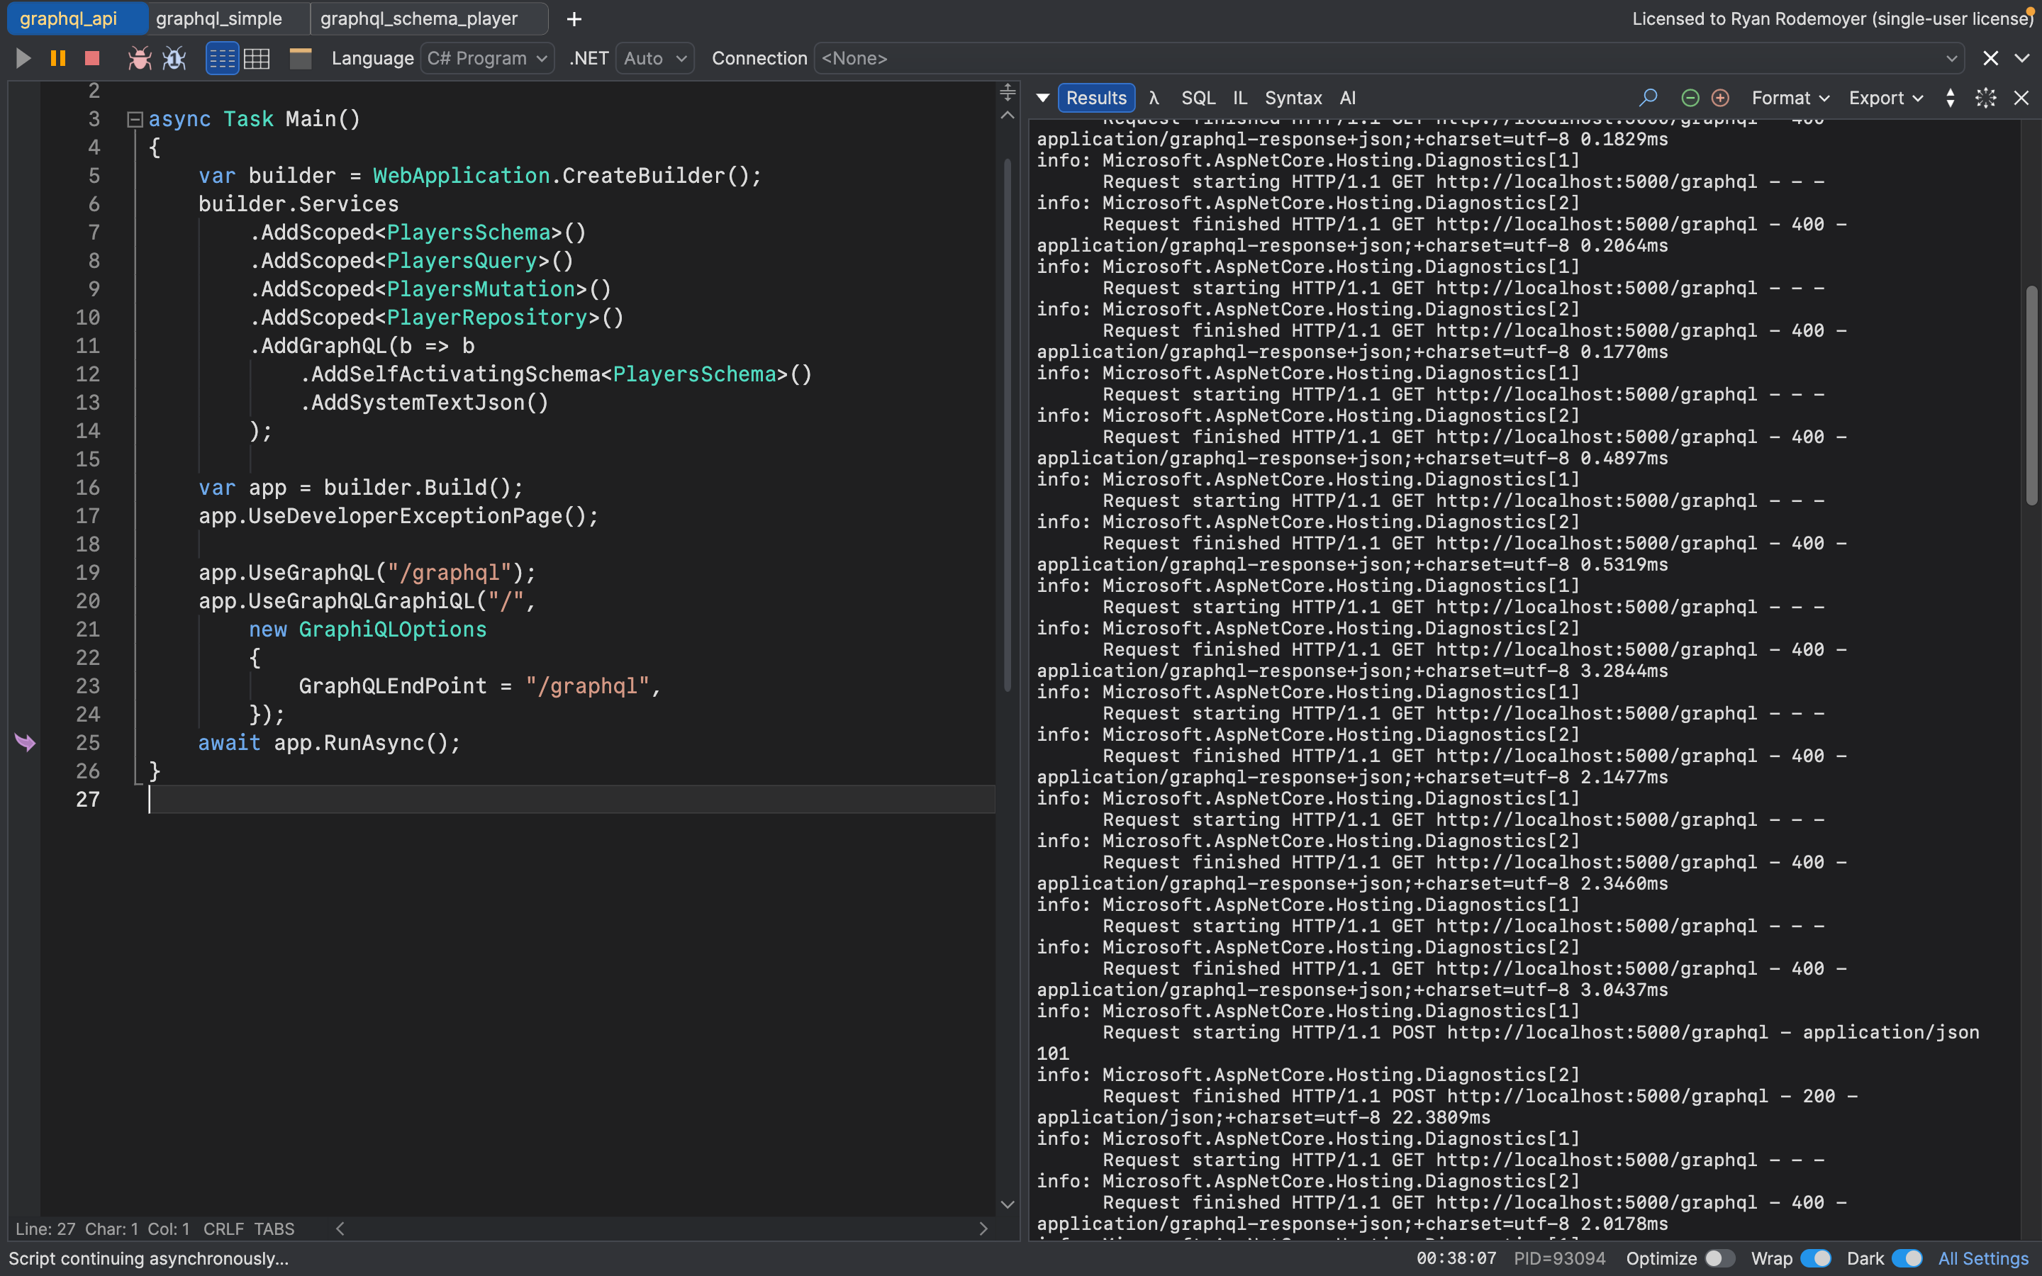Pause the executing script
The height and width of the screenshot is (1276, 2042).
pyautogui.click(x=57, y=58)
